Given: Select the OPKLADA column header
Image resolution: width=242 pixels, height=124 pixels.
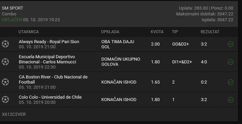Looking at the screenshot, I should click(x=110, y=32).
